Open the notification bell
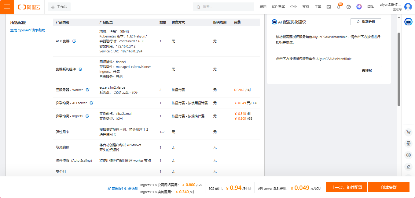Screen dimensions: 415x198 click(x=339, y=7)
